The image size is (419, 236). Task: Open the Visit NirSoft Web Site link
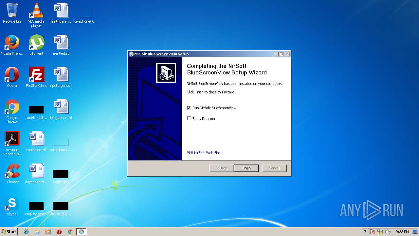point(204,153)
